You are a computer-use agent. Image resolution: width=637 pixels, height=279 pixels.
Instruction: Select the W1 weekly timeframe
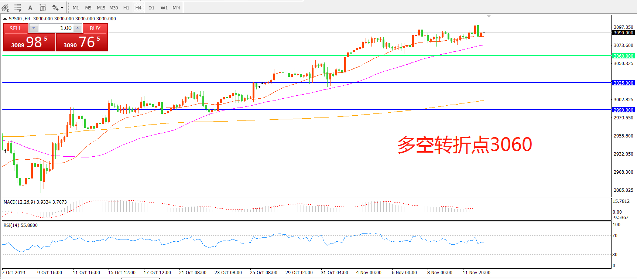[164, 8]
